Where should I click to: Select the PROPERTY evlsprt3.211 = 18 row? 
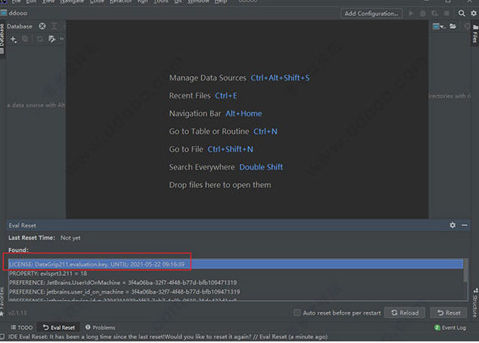pyautogui.click(x=236, y=274)
